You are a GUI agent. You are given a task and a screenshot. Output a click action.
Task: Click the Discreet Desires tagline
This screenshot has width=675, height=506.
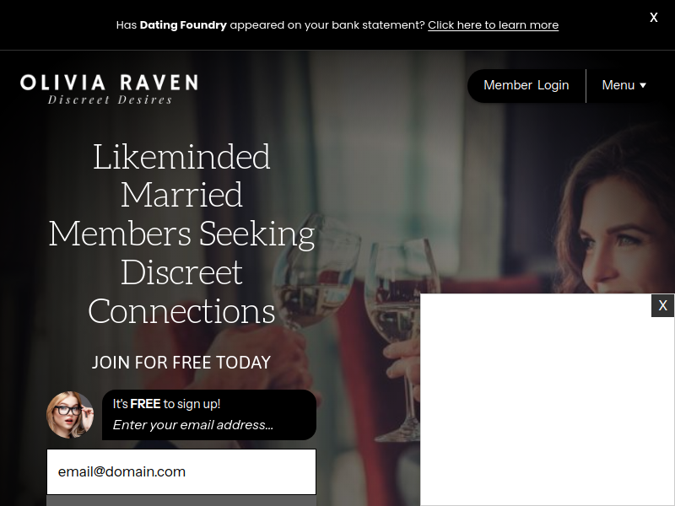(x=111, y=100)
